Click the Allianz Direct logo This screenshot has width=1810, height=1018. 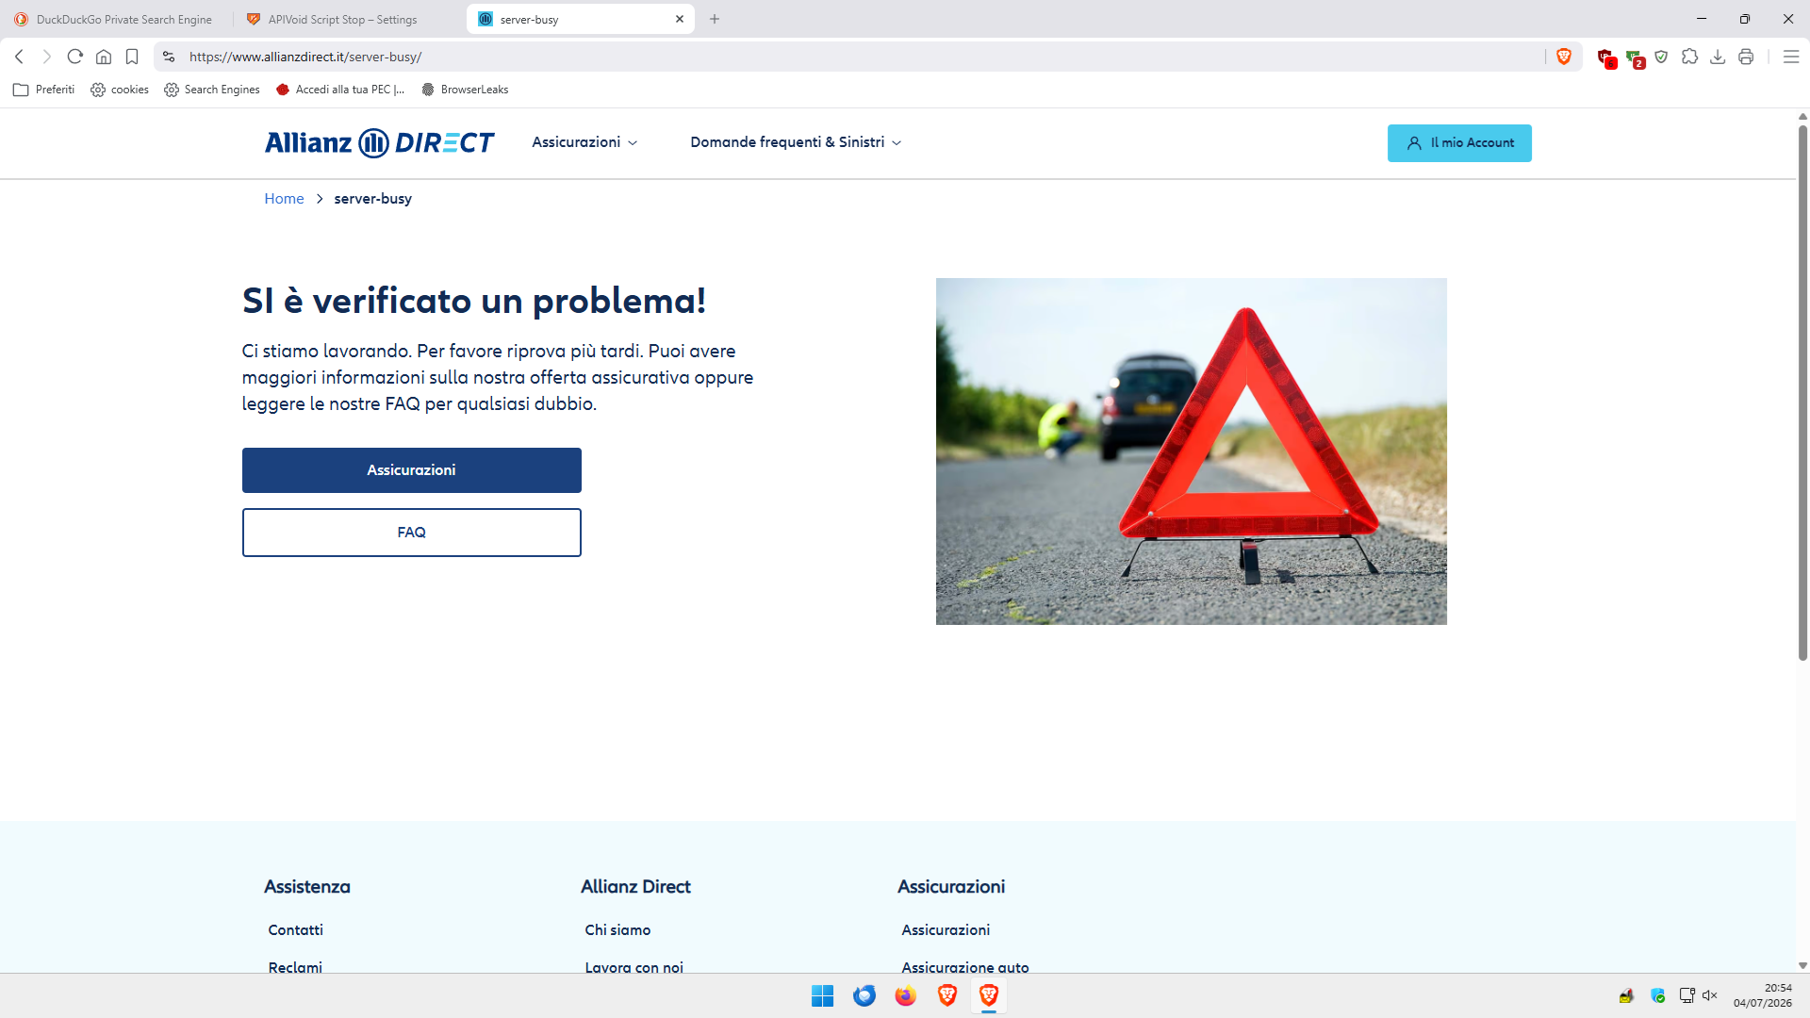tap(379, 142)
